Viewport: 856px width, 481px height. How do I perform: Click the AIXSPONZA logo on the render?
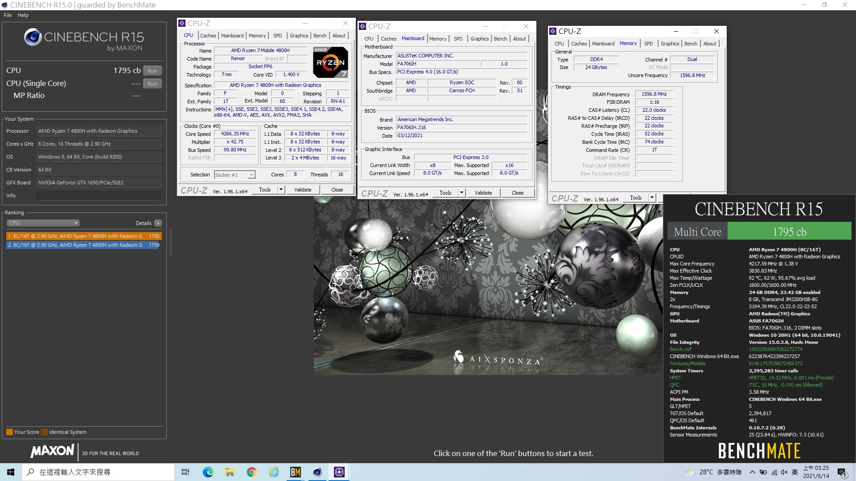pyautogui.click(x=498, y=358)
